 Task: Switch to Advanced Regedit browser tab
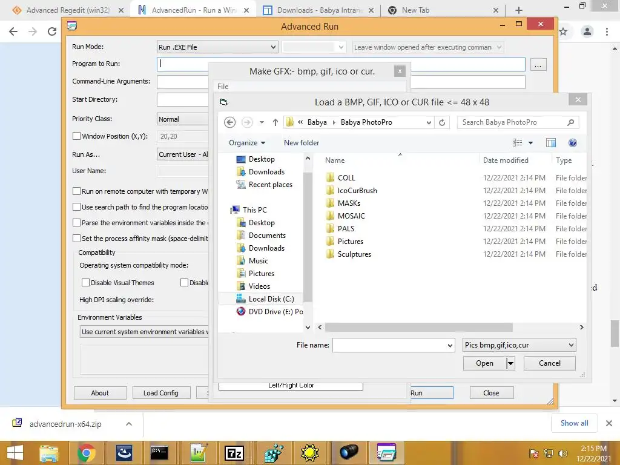tap(67, 10)
